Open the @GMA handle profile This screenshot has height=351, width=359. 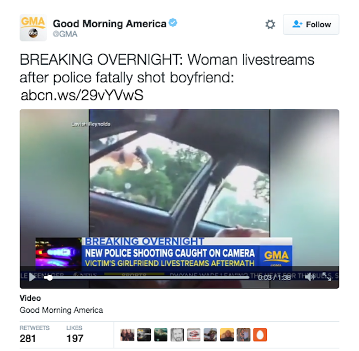[65, 34]
